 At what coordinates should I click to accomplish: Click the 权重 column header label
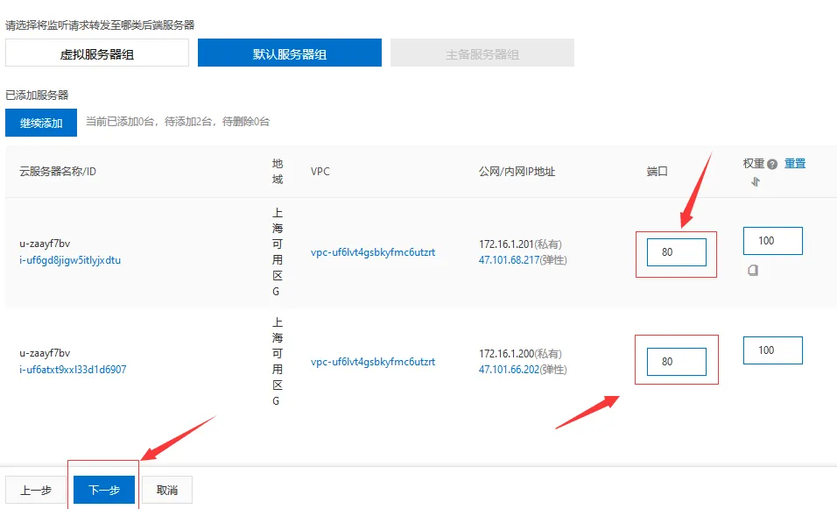point(754,164)
